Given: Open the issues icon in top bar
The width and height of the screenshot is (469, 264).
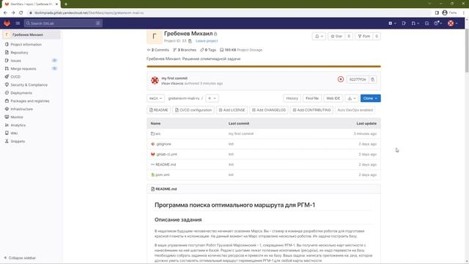Looking at the screenshot, I should coord(404,23).
